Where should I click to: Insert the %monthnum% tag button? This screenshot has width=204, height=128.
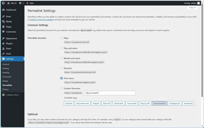click(82, 103)
